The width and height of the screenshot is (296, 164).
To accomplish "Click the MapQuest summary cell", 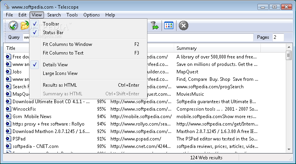I will pos(187,72).
